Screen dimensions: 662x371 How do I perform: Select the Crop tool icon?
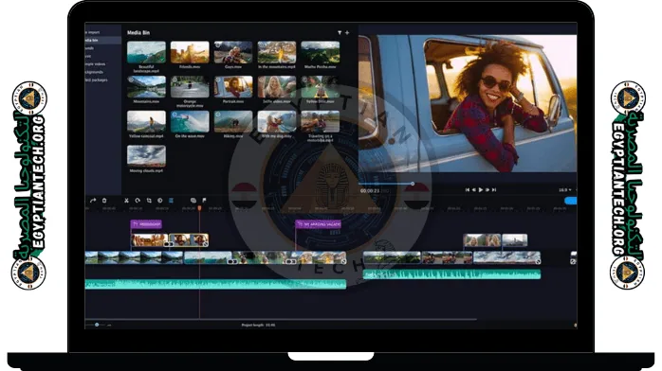[x=149, y=201]
